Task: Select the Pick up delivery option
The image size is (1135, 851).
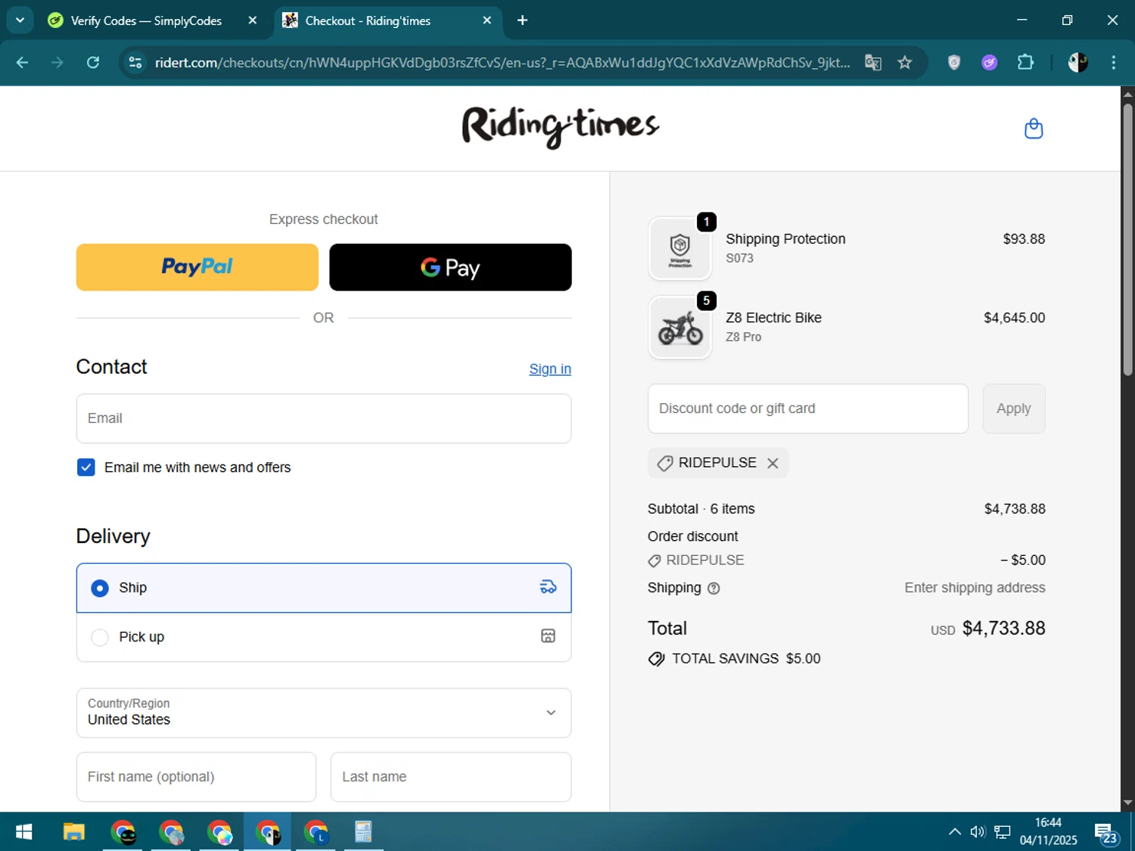Action: click(x=324, y=637)
